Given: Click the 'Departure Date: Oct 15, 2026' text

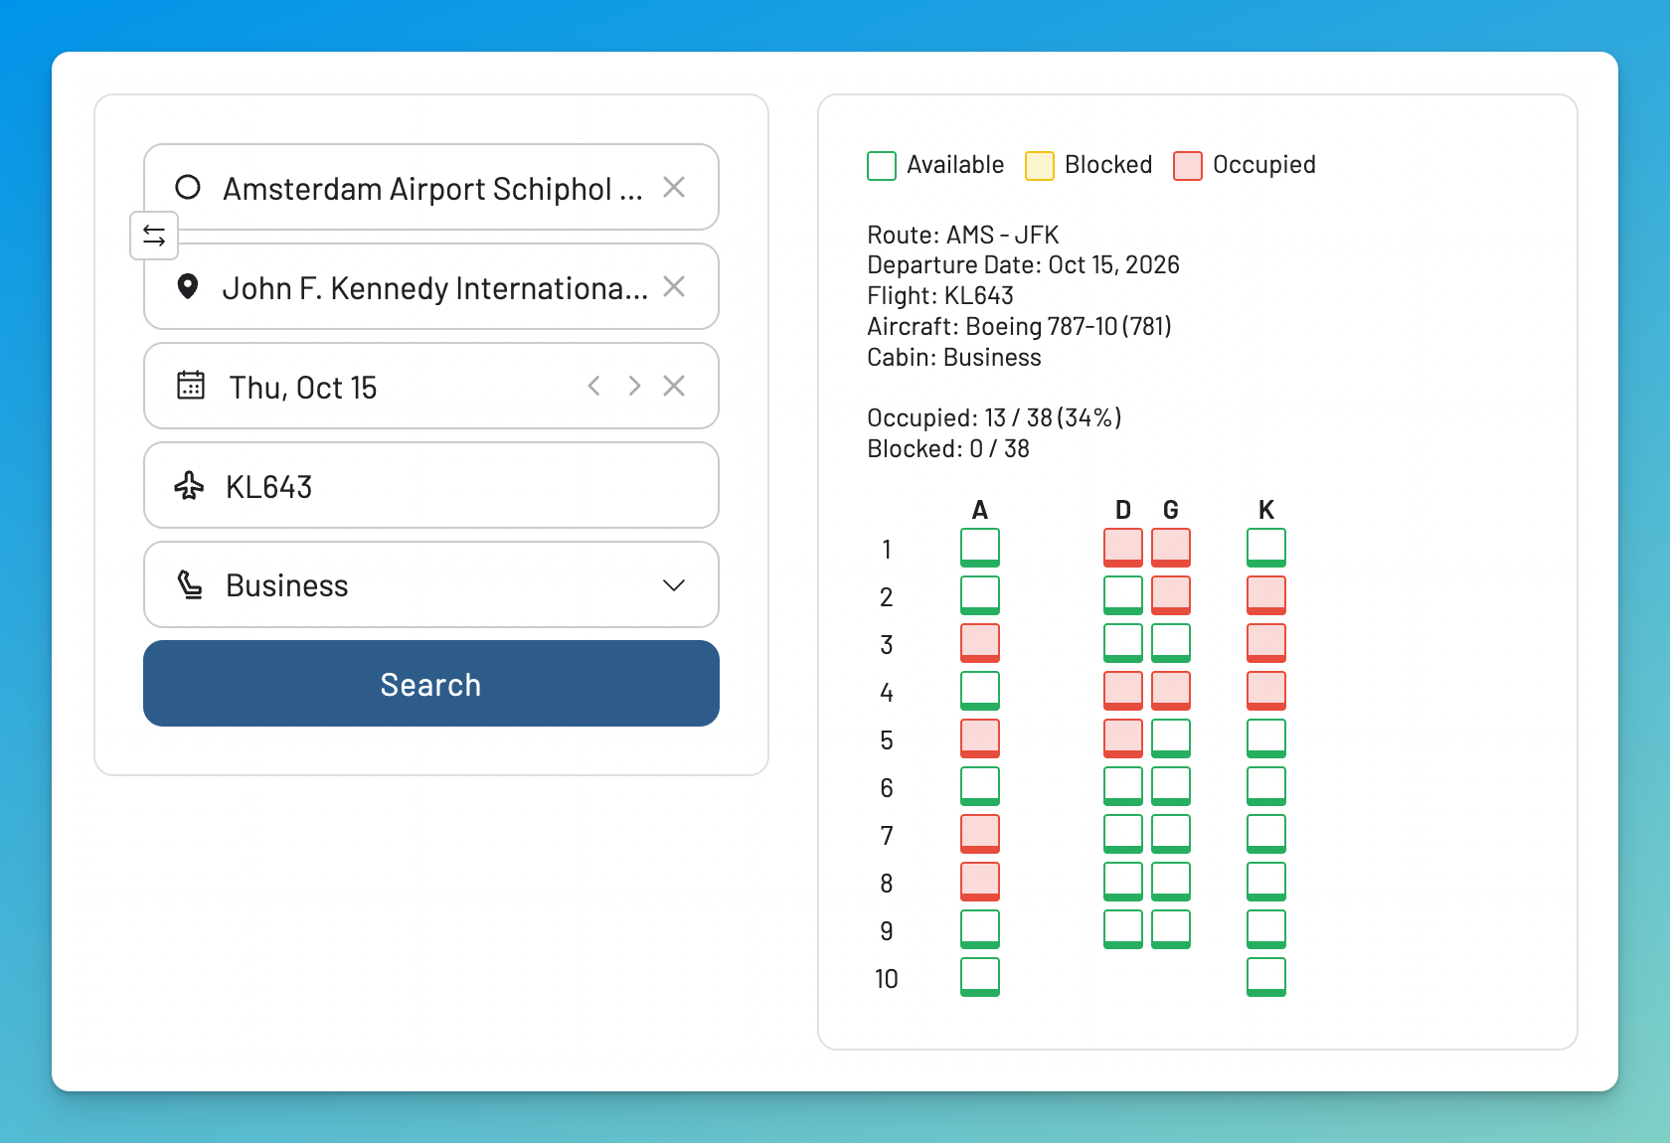Looking at the screenshot, I should 1023,264.
